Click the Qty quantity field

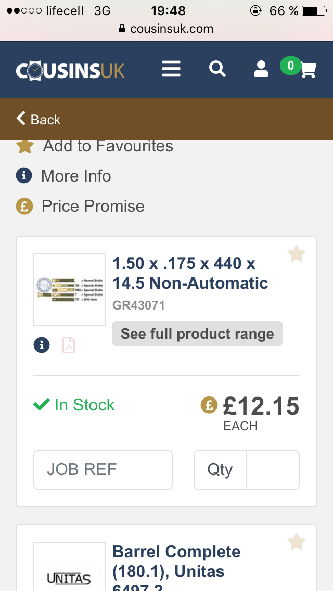(272, 470)
